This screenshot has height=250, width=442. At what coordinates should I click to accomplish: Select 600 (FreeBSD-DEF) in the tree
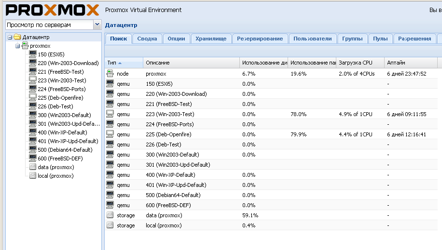[60, 158]
